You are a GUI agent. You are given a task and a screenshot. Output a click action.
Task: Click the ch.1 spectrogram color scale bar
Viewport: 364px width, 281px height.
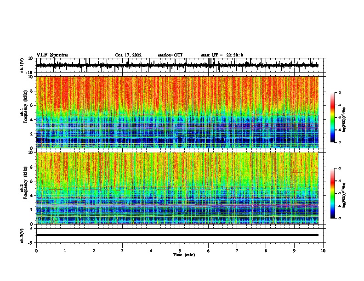coord(332,118)
